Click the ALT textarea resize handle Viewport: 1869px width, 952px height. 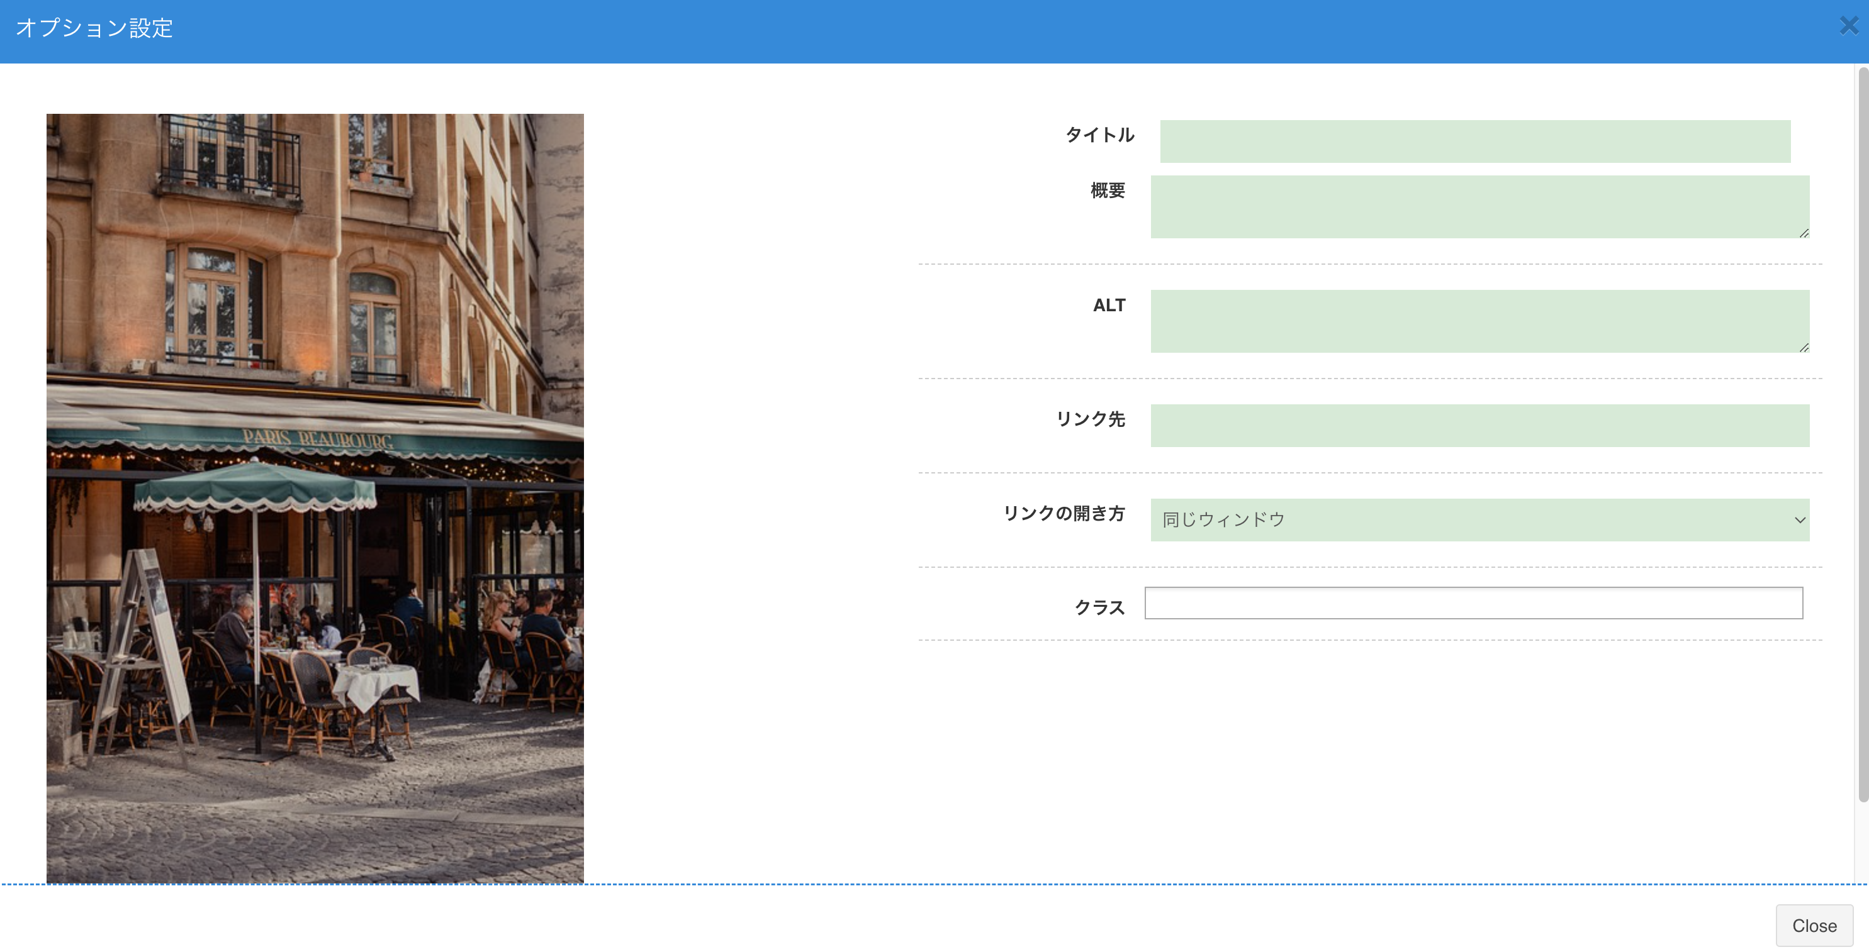point(1804,347)
